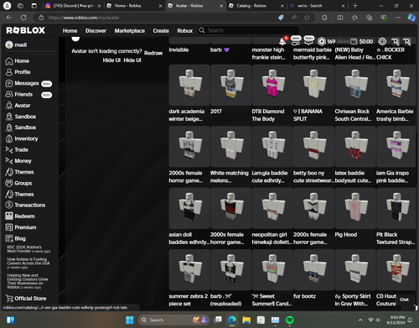Viewport: 419px width, 328px height.
Task: Click the Roblox search field
Action: click(249, 30)
